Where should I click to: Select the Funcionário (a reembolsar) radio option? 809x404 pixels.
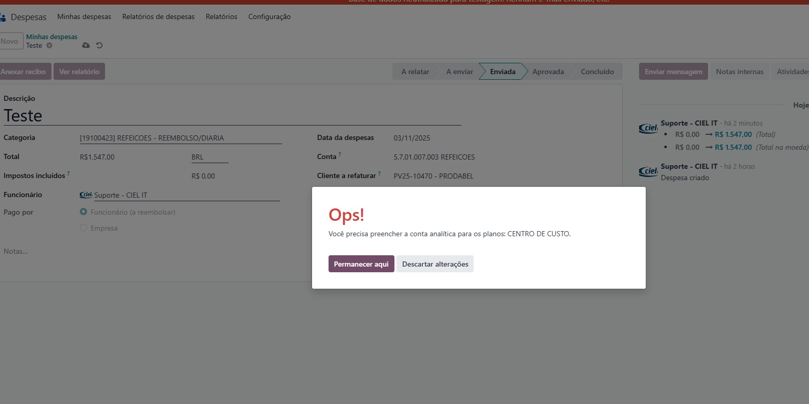coord(83,212)
